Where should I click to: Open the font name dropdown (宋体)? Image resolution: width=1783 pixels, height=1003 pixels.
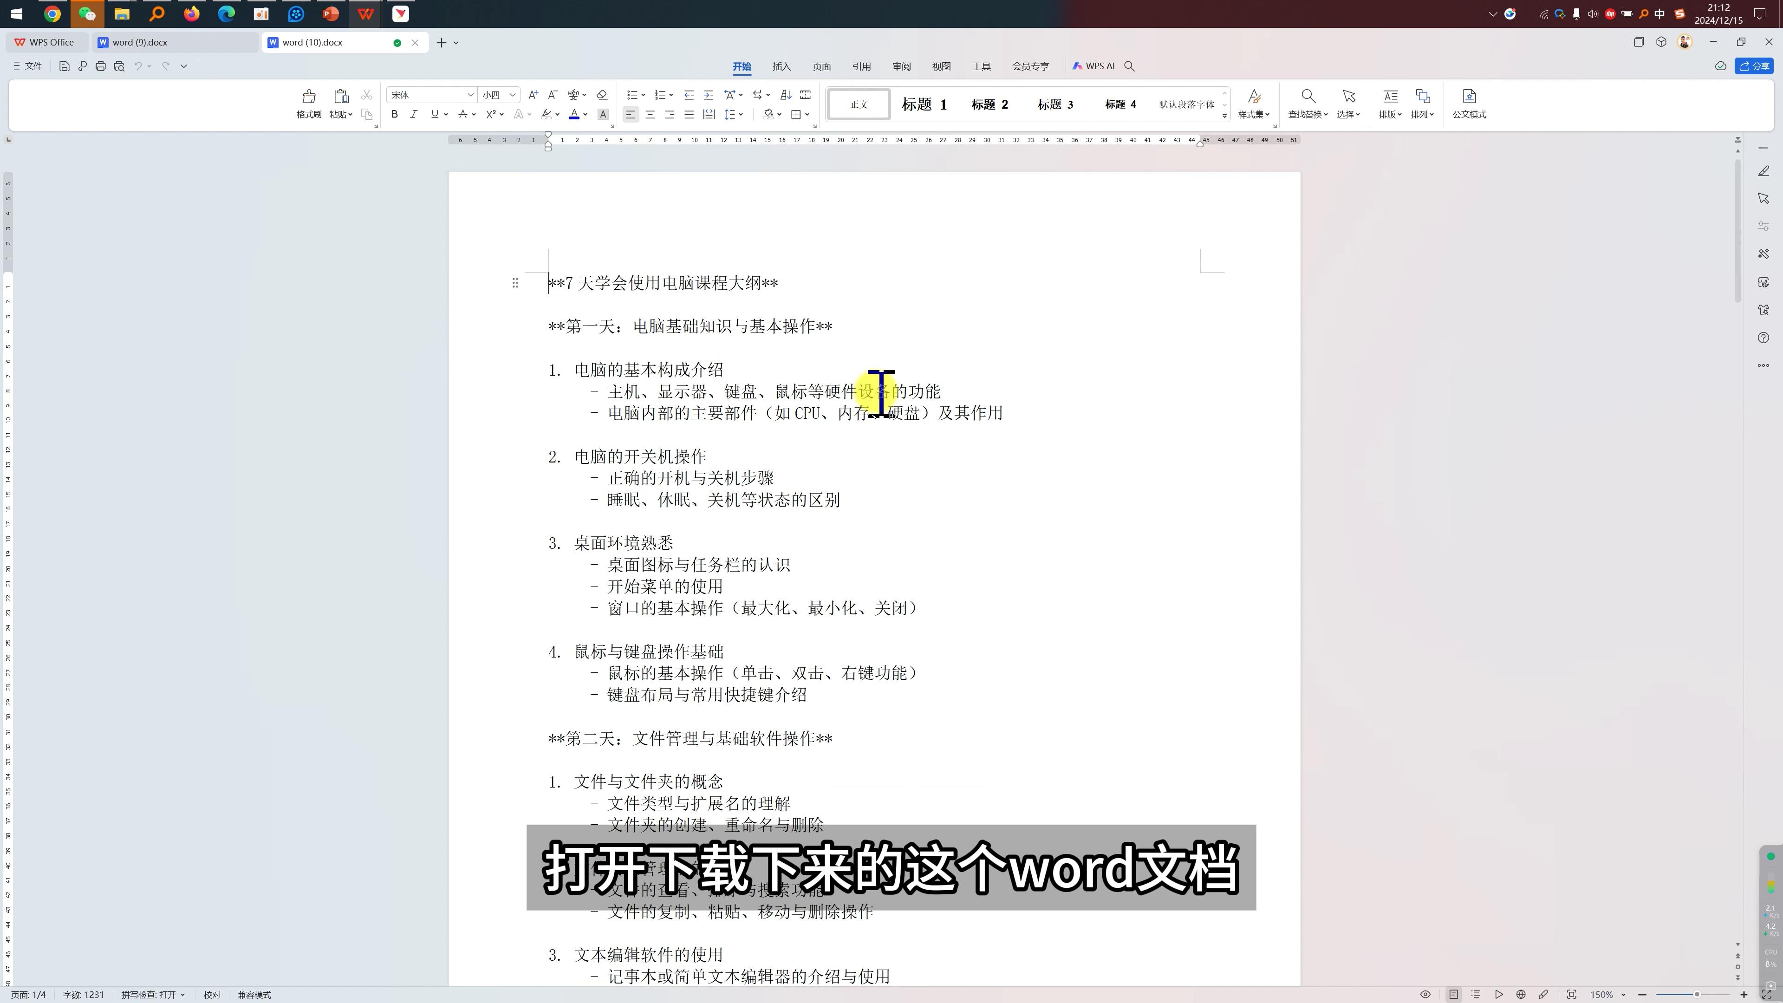[470, 95]
